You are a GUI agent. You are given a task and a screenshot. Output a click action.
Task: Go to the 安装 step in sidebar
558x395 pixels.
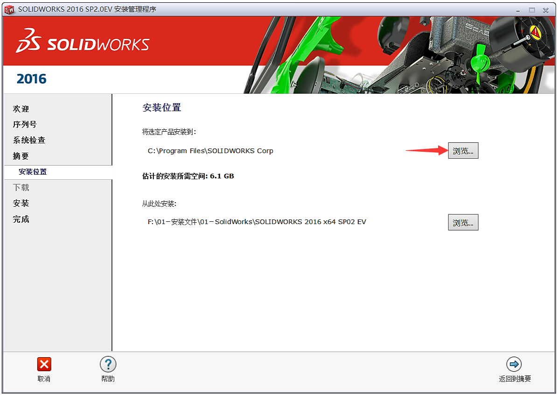pos(21,204)
